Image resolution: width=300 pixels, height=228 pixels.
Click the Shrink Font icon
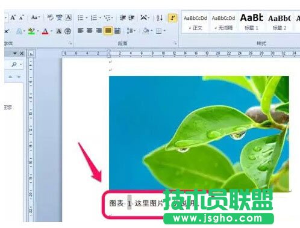point(21,18)
